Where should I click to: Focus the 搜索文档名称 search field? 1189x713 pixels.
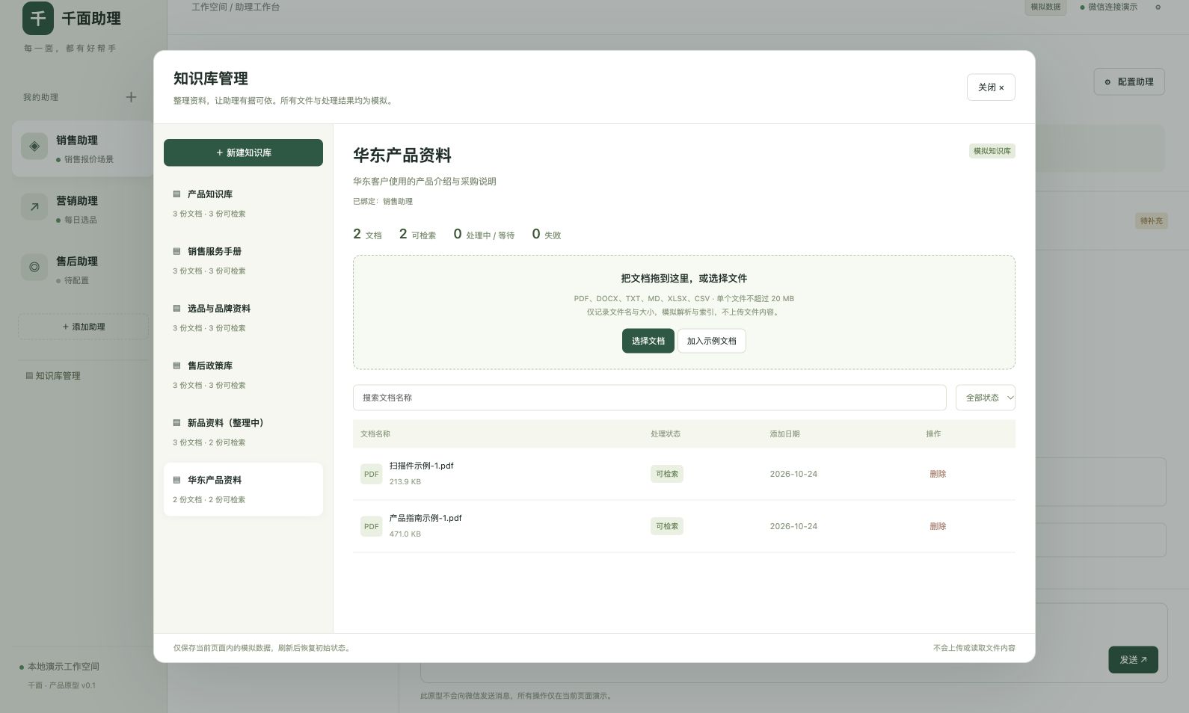tap(649, 398)
